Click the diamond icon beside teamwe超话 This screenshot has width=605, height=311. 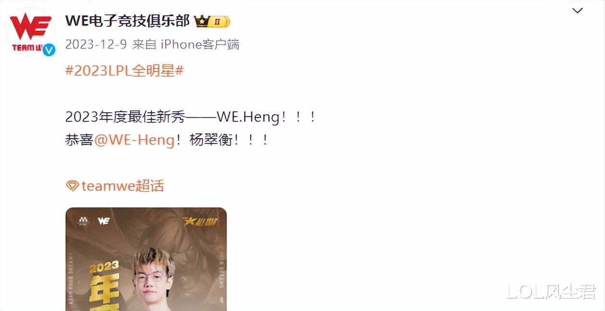click(72, 186)
